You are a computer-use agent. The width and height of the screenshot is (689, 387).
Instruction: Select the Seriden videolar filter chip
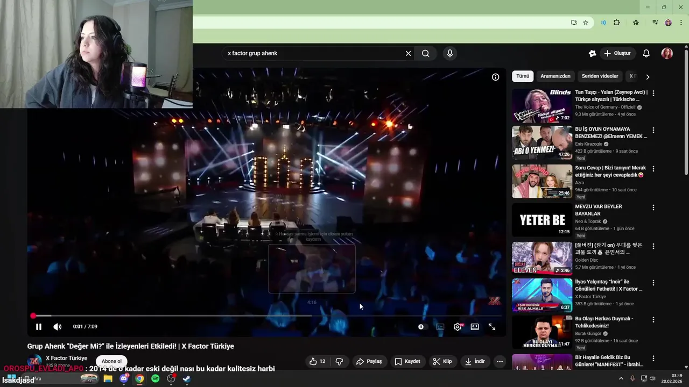pos(600,76)
